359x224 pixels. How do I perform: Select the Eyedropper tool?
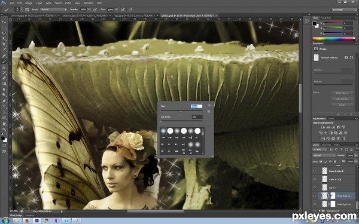(x=4, y=50)
